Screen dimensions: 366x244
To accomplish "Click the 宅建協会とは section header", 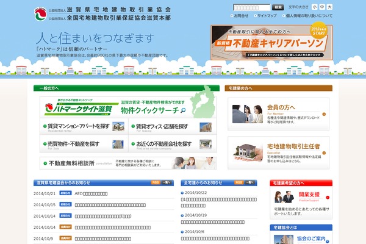I will coord(301,228).
